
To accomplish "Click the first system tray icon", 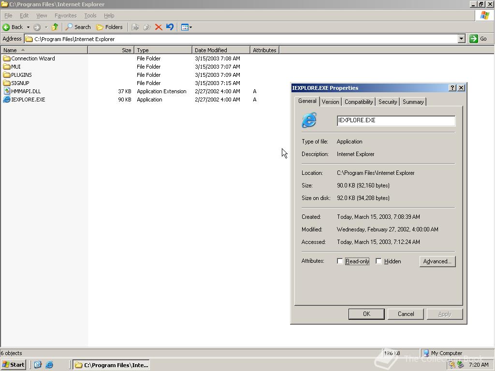I will click(452, 365).
